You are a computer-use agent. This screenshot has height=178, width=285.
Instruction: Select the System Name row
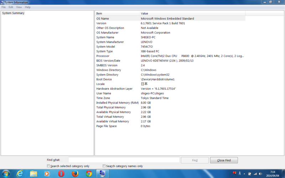point(170,37)
